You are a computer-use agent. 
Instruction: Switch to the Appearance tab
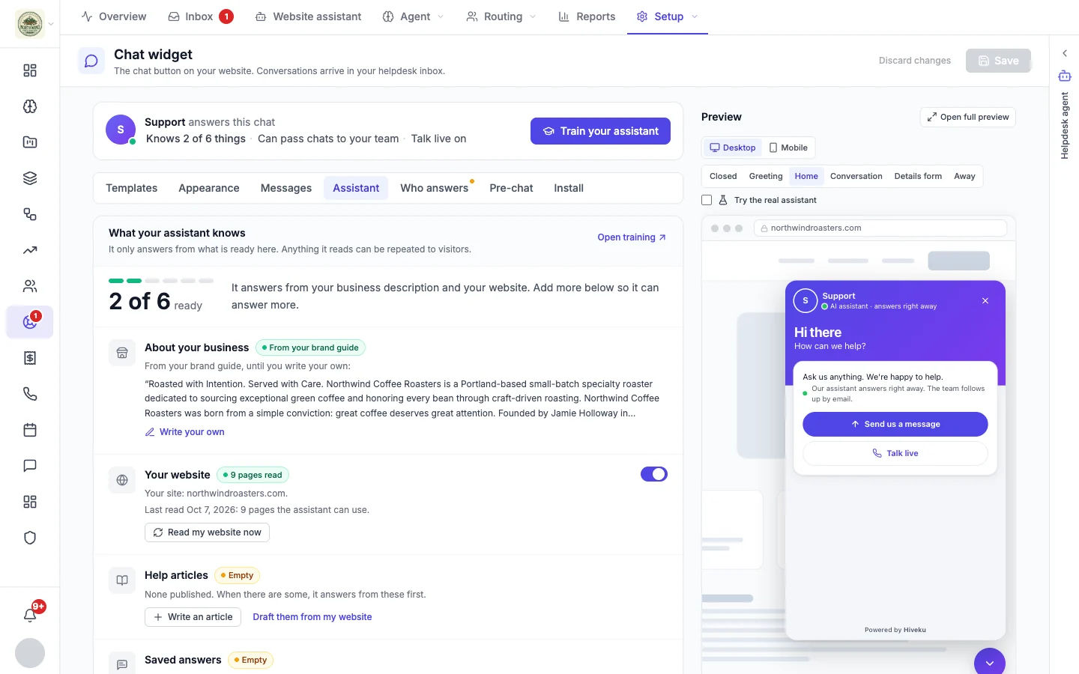pyautogui.click(x=209, y=188)
